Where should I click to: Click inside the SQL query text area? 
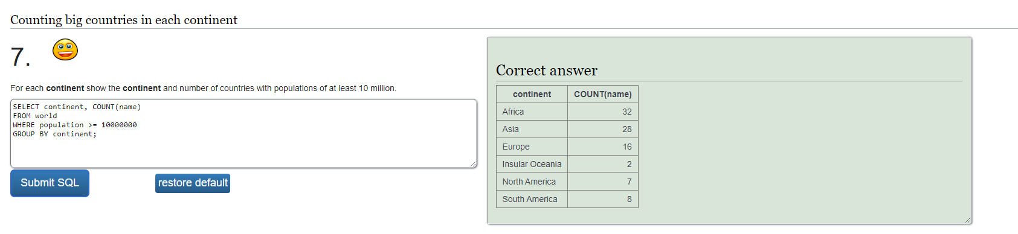pos(243,133)
